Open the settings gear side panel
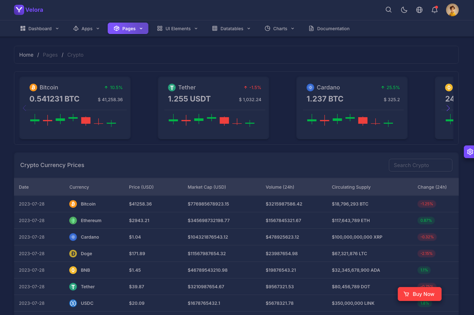The height and width of the screenshot is (315, 474). (x=470, y=152)
